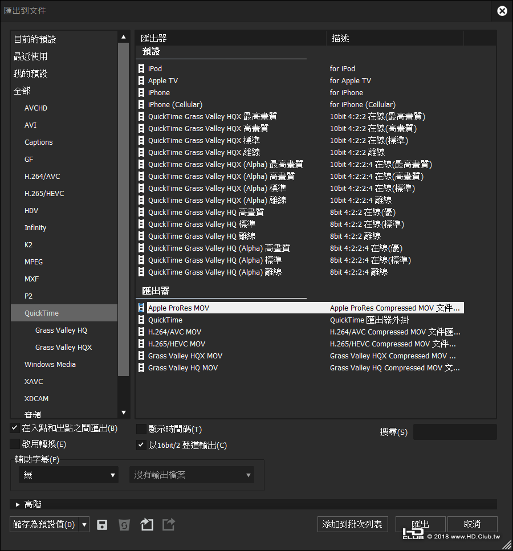The width and height of the screenshot is (513, 551).
Task: Click the film icon beside Apple TV preset
Action: coord(141,80)
